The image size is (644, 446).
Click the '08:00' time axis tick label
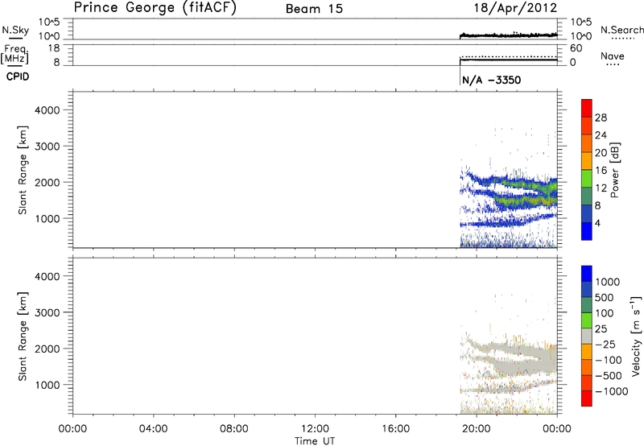[234, 429]
